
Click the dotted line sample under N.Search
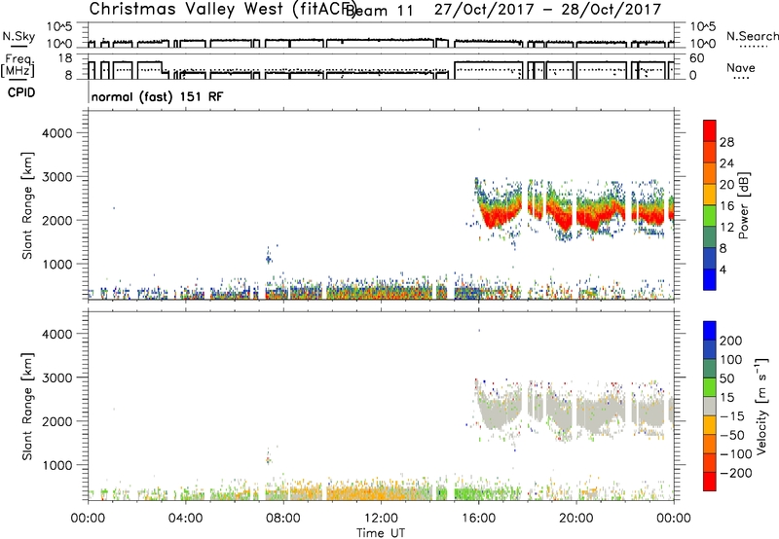click(x=753, y=47)
